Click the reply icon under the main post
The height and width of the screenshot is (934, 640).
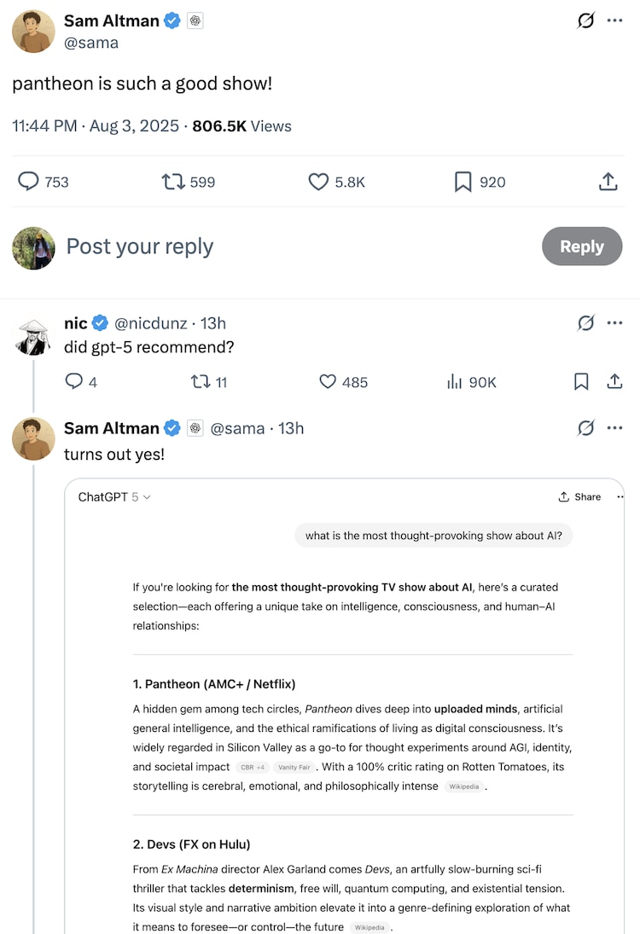point(28,181)
